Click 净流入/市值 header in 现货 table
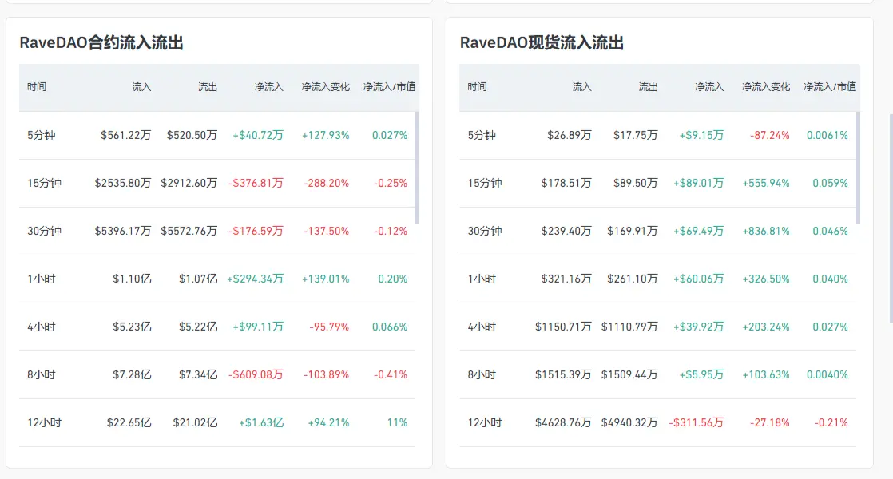Image resolution: width=893 pixels, height=479 pixels. coord(830,86)
